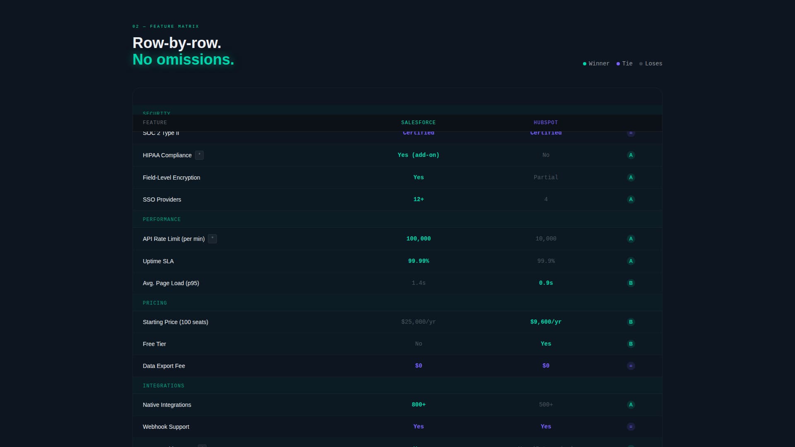Click the footnote marker beside HIPAA Compliance

point(199,155)
